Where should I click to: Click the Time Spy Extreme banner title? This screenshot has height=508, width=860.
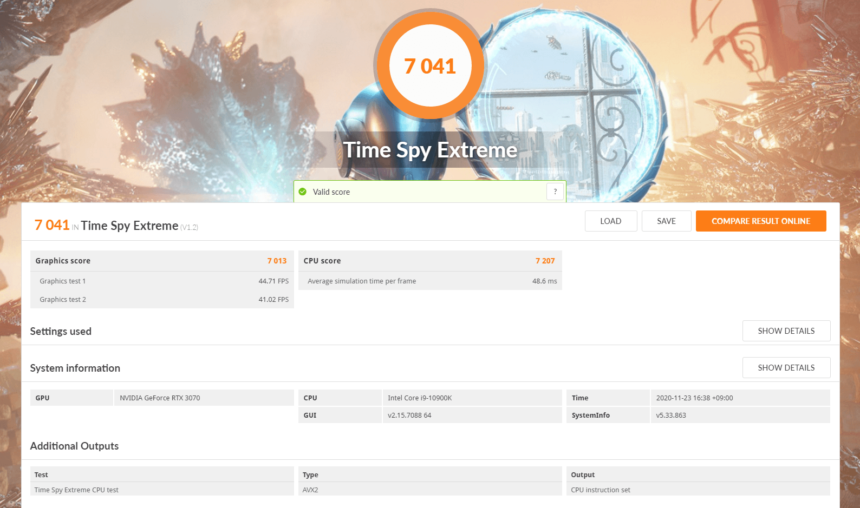(431, 150)
